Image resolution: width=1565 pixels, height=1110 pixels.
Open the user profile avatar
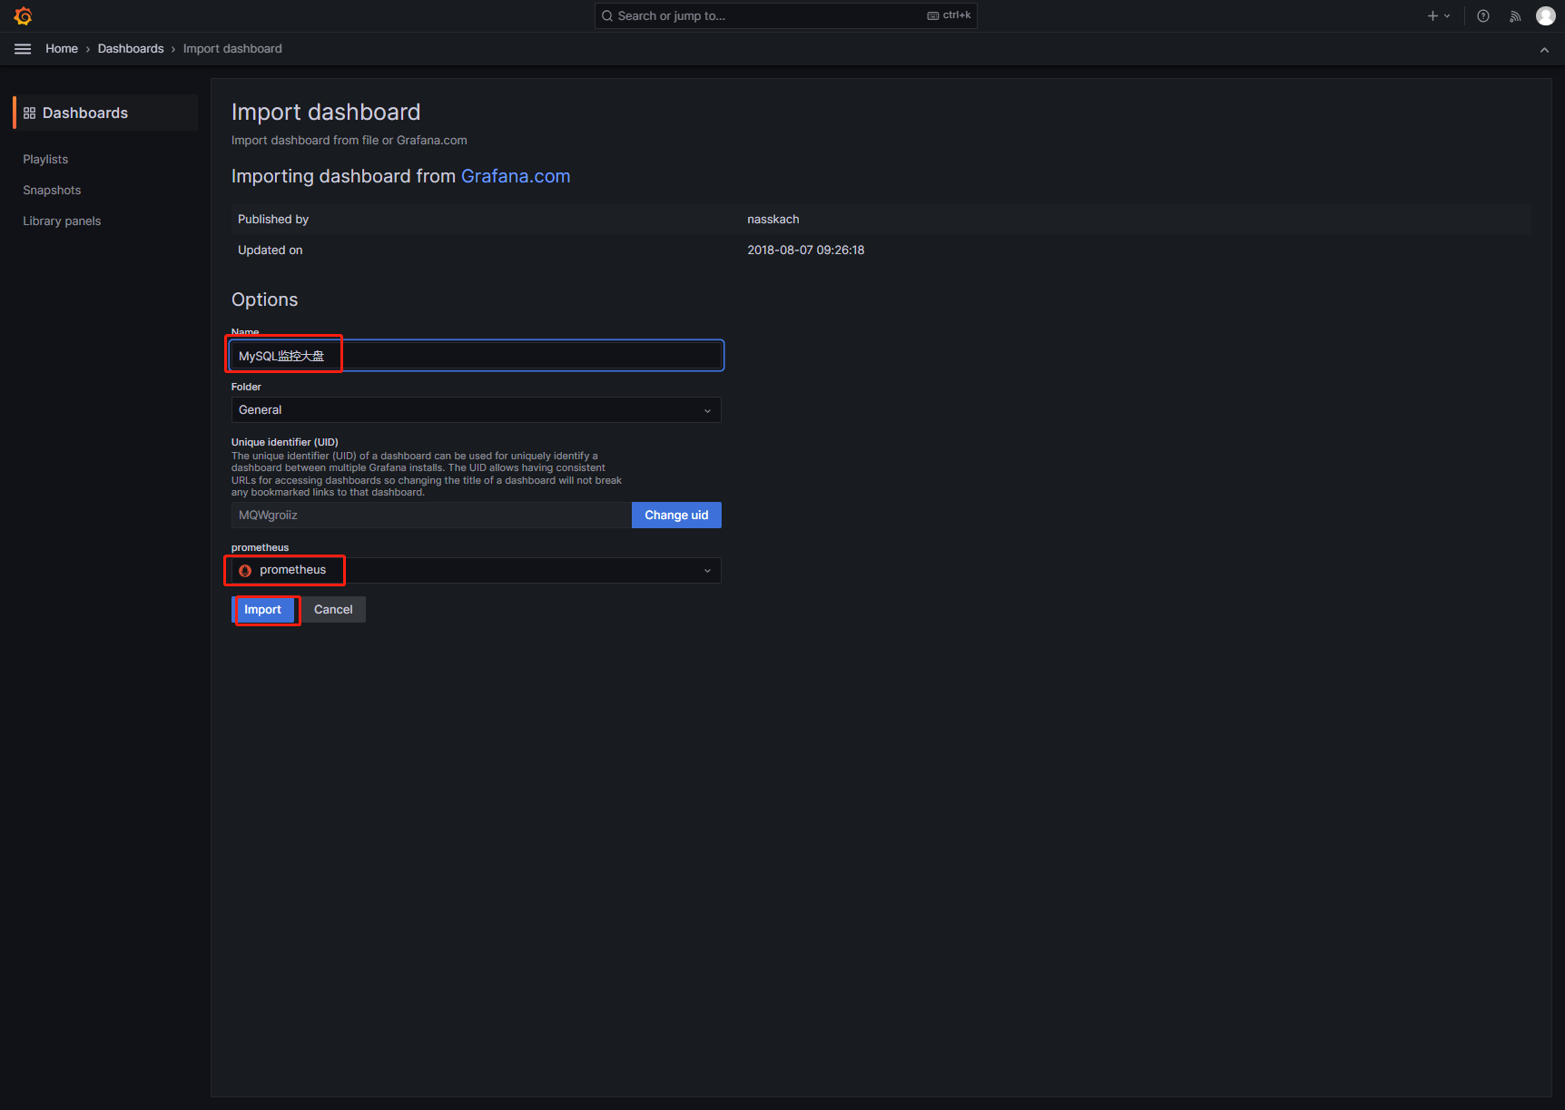coord(1545,16)
